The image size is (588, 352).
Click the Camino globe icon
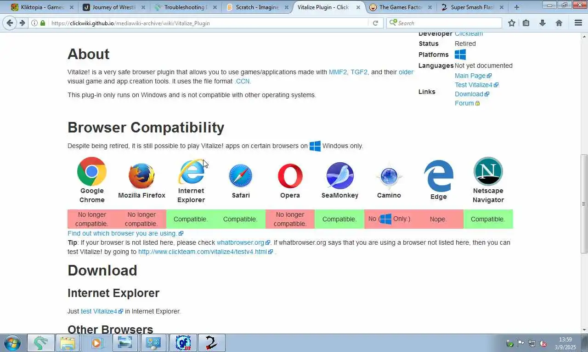[389, 176]
